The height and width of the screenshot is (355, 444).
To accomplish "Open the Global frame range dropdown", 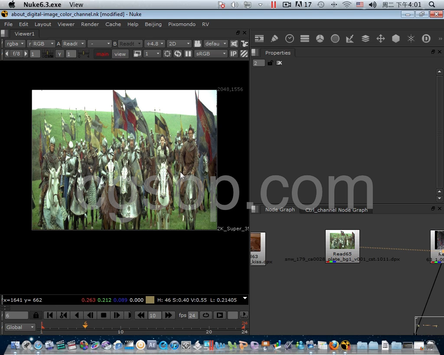I will coord(19,327).
